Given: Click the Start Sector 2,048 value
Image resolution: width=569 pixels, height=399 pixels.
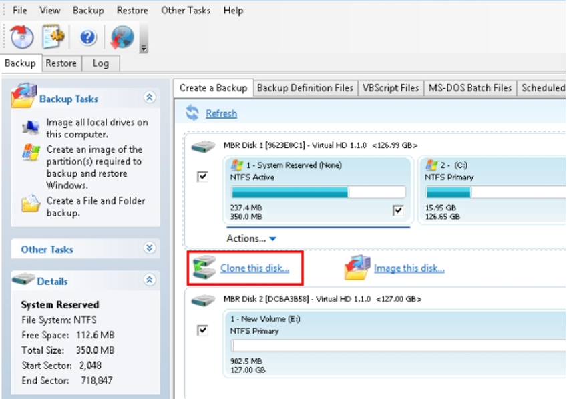Looking at the screenshot, I should click(x=90, y=365).
